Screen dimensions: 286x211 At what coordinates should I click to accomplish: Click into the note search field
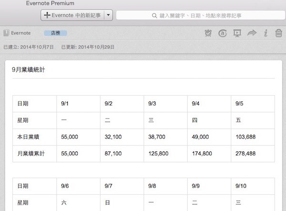click(200, 15)
